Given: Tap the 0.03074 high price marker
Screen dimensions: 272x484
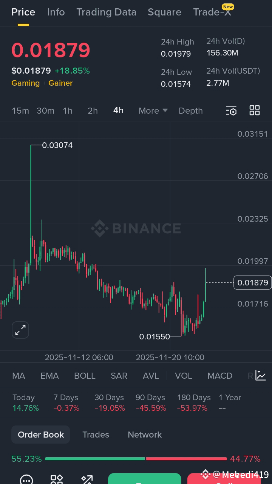Looking at the screenshot, I should (x=57, y=145).
